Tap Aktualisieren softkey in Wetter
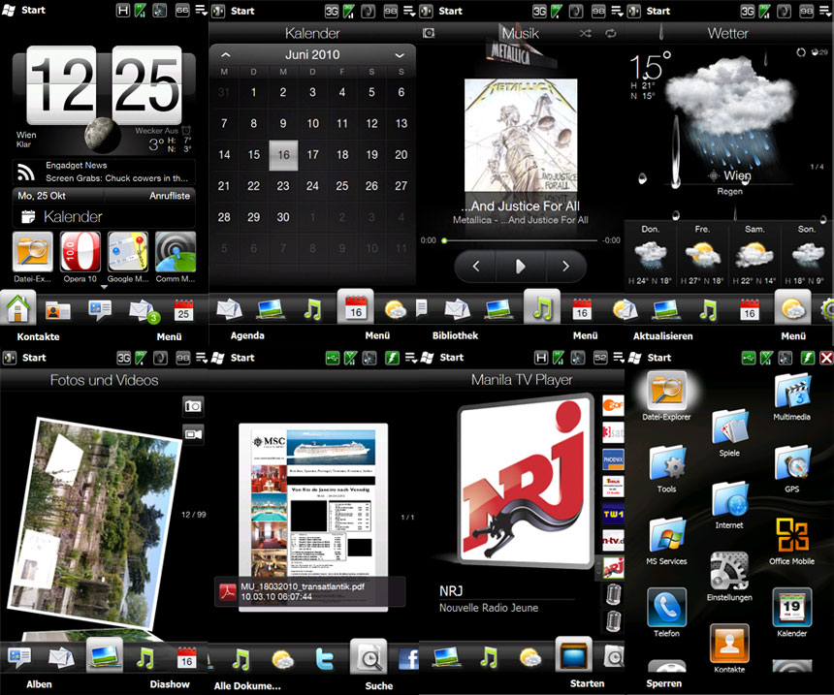The image size is (834, 695). (662, 336)
